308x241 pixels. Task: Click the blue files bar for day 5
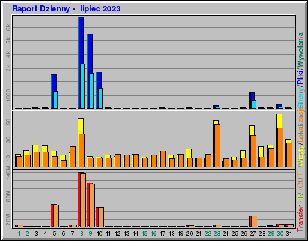(54, 83)
